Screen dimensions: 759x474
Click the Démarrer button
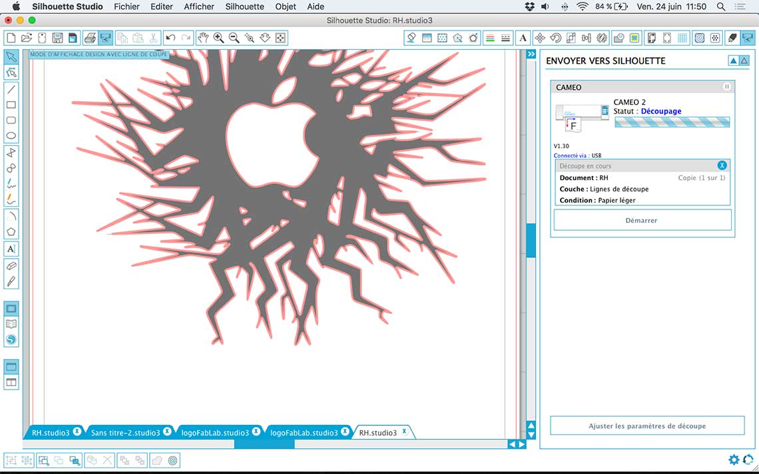tap(641, 220)
